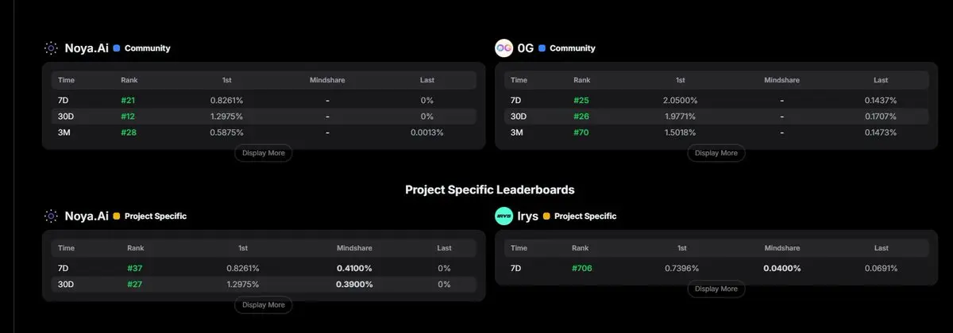Image resolution: width=953 pixels, height=333 pixels.
Task: Click yellow Project Specific dot beside Irys
Action: (546, 216)
